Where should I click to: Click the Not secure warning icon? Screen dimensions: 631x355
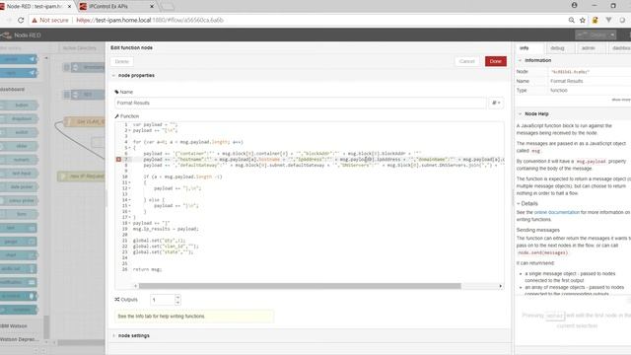click(35, 20)
